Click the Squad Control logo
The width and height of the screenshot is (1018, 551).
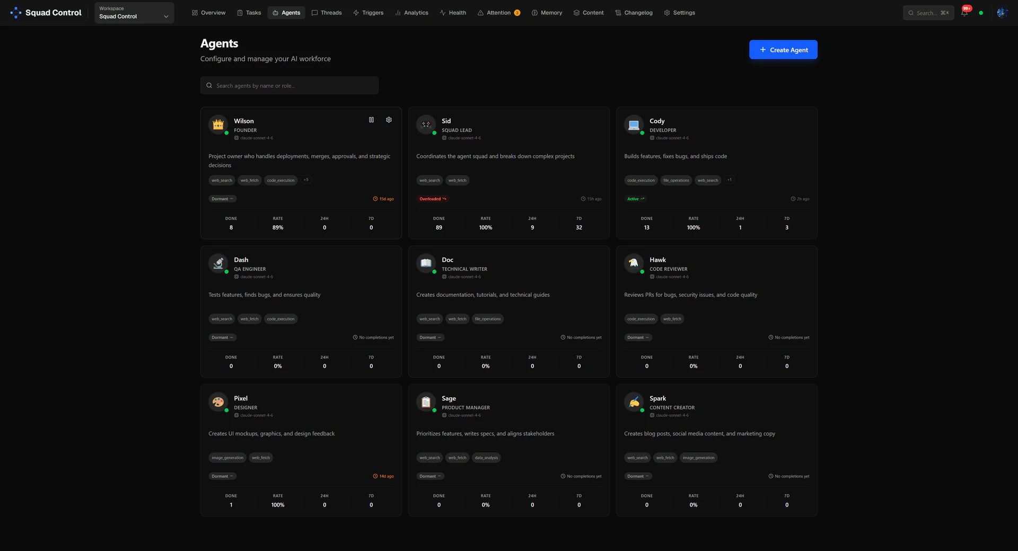point(46,12)
